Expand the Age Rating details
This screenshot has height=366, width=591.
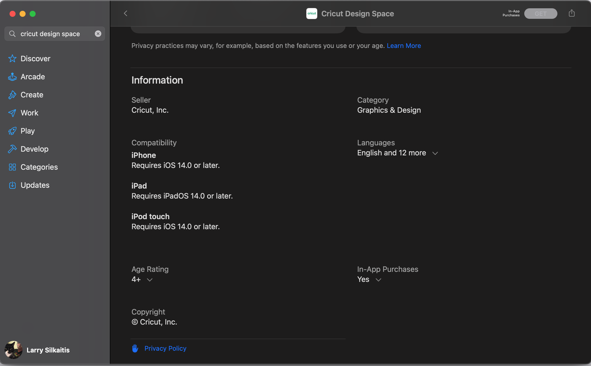coord(150,280)
